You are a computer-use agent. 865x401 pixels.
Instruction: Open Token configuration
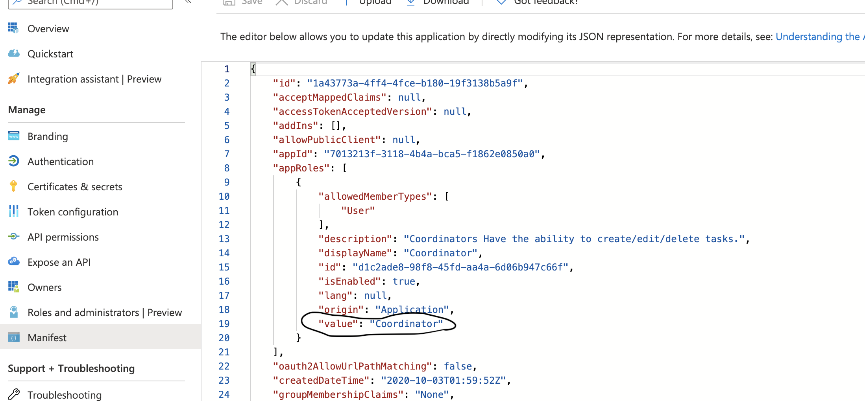point(73,212)
